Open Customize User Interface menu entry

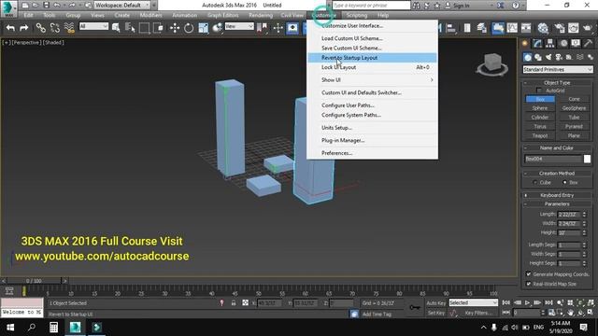click(372, 26)
